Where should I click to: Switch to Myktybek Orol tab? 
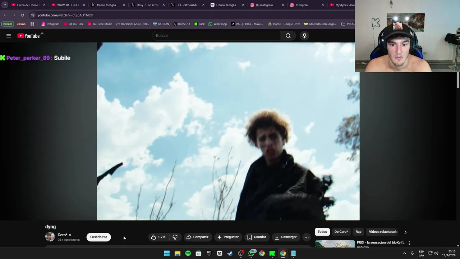(x=342, y=5)
